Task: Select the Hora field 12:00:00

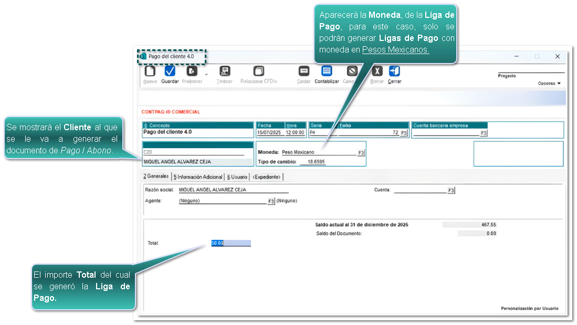Action: click(295, 132)
